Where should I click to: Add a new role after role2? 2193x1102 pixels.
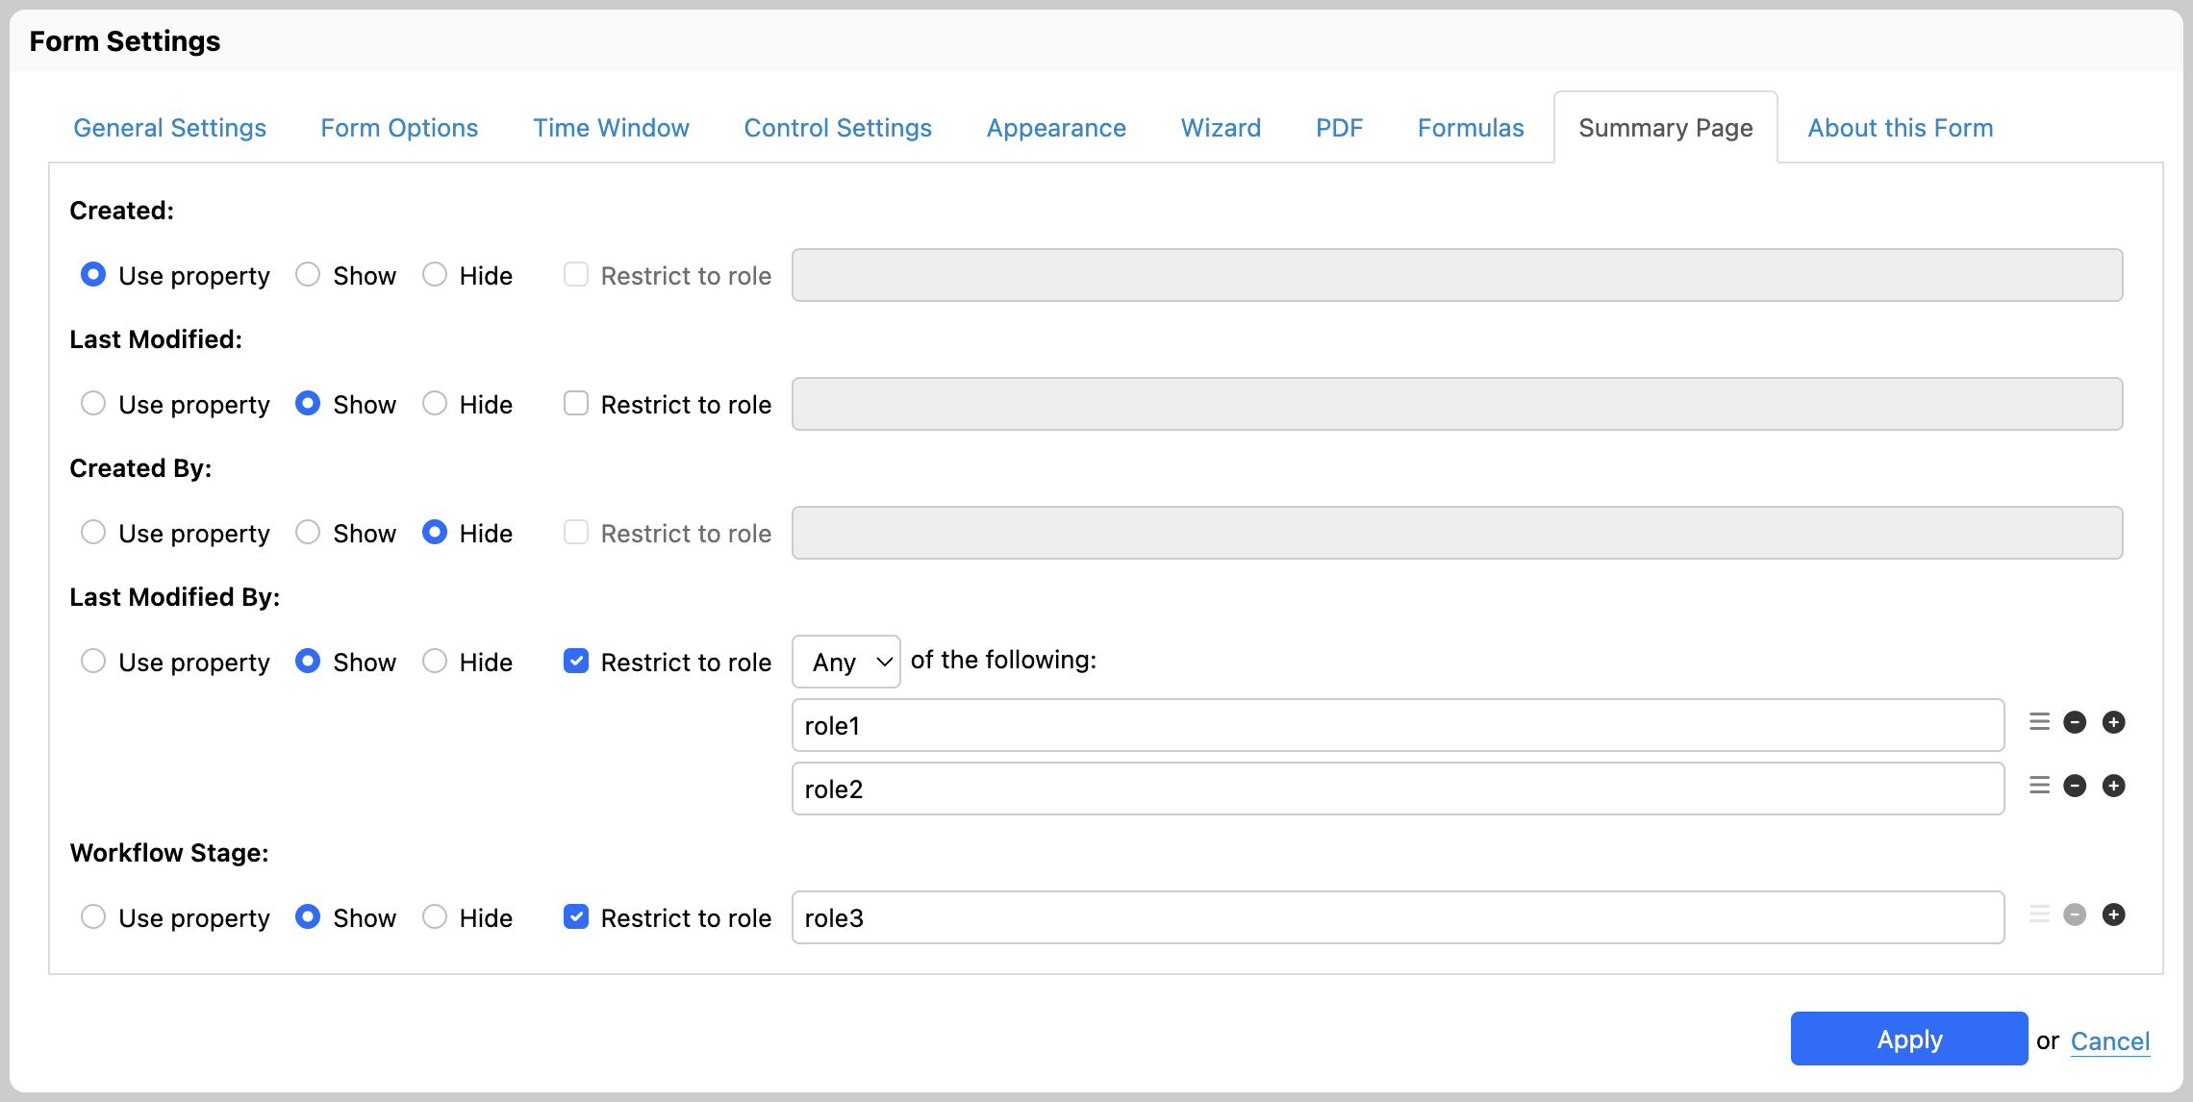click(x=2114, y=786)
